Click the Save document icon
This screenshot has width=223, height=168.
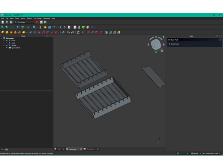[11, 22]
